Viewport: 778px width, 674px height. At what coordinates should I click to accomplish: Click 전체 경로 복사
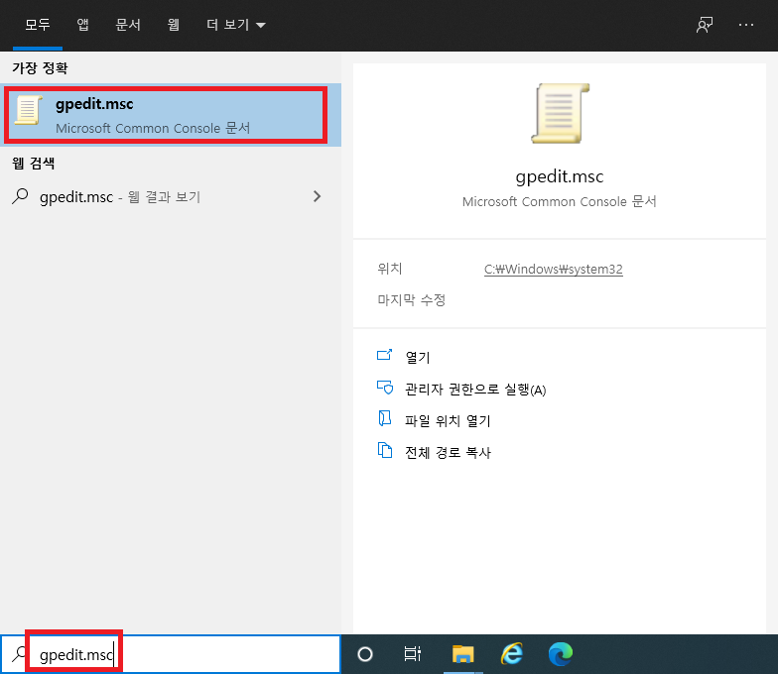[448, 452]
